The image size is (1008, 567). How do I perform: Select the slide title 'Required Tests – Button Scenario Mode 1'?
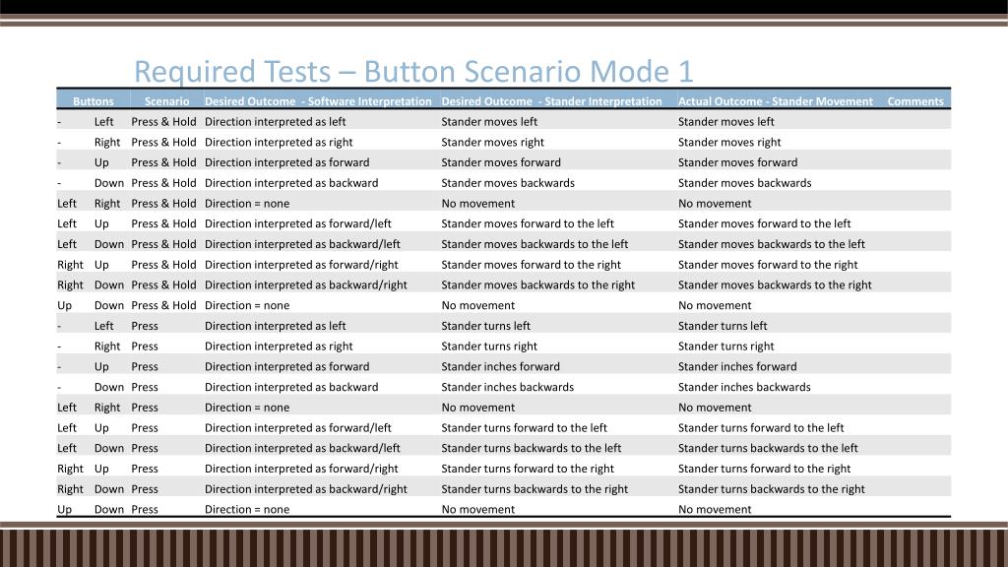click(413, 71)
